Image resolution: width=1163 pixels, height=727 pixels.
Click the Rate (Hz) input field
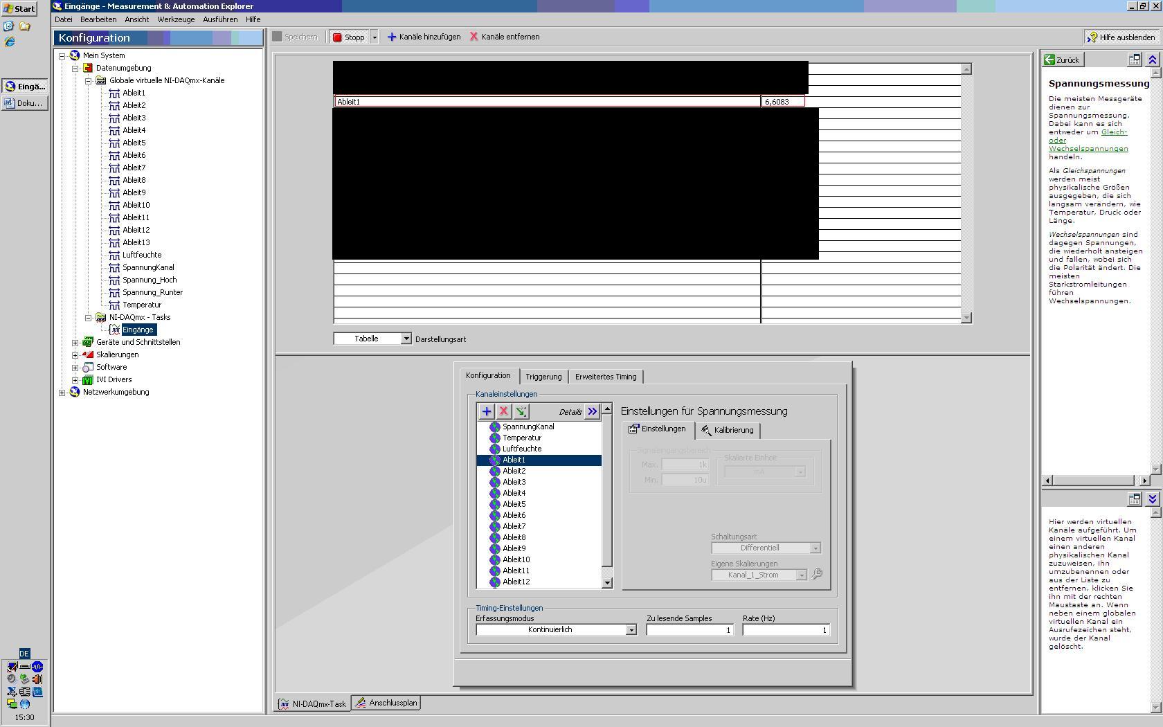click(x=786, y=629)
